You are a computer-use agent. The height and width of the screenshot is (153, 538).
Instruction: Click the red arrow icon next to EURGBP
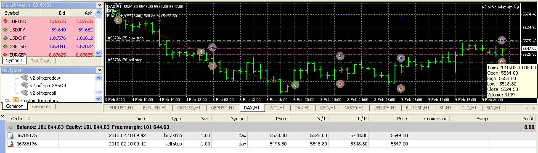(x=5, y=54)
